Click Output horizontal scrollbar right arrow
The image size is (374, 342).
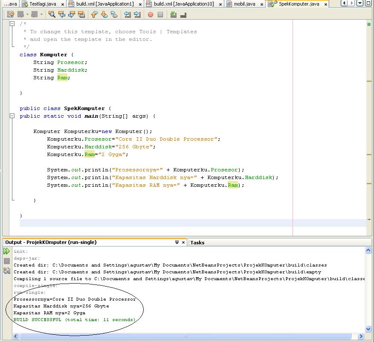[361, 336]
